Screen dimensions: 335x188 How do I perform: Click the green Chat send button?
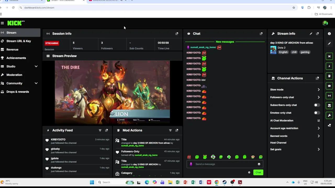click(x=258, y=172)
